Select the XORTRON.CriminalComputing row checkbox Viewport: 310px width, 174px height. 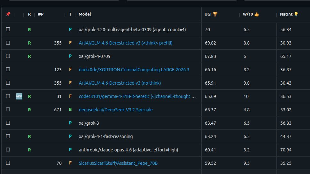click(x=8, y=69)
